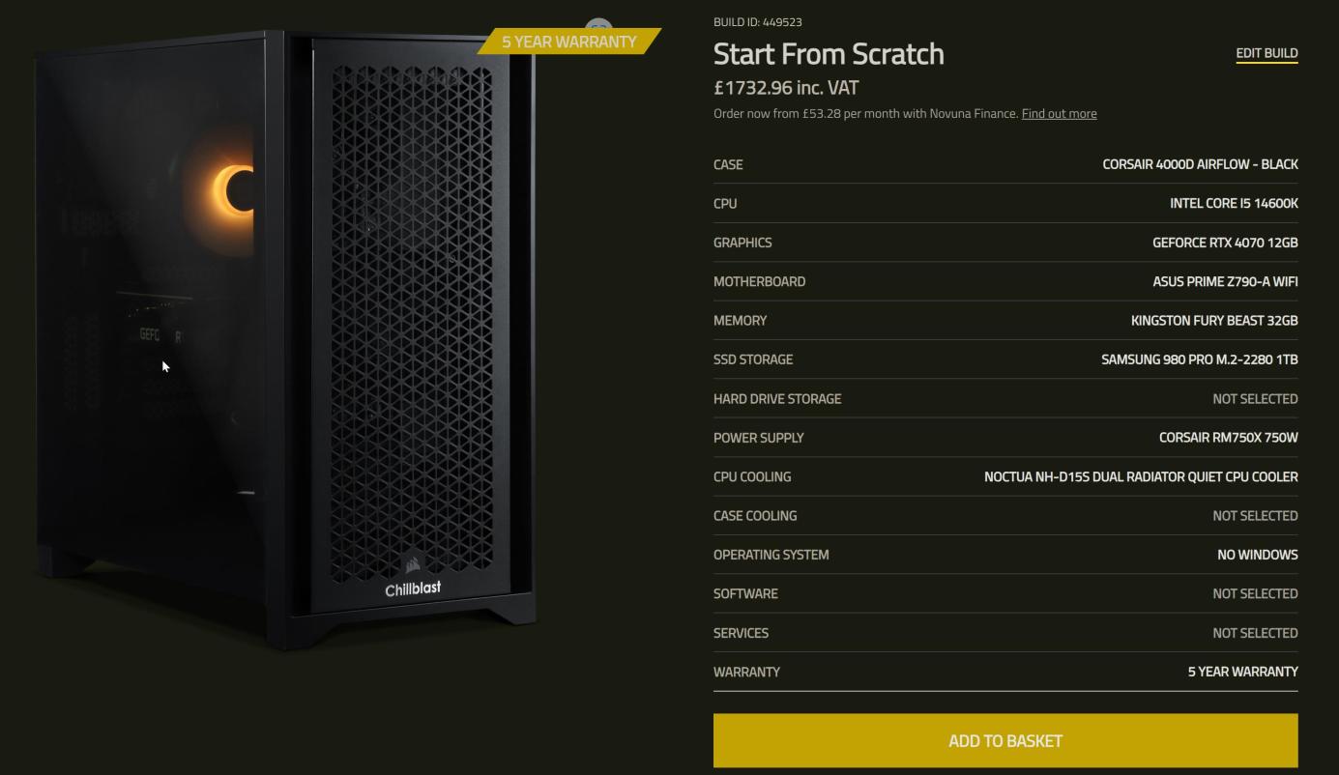The height and width of the screenshot is (775, 1339).
Task: Open the SSD Storage row: Samsung 980 Pro
Action: pyautogui.click(x=1005, y=359)
